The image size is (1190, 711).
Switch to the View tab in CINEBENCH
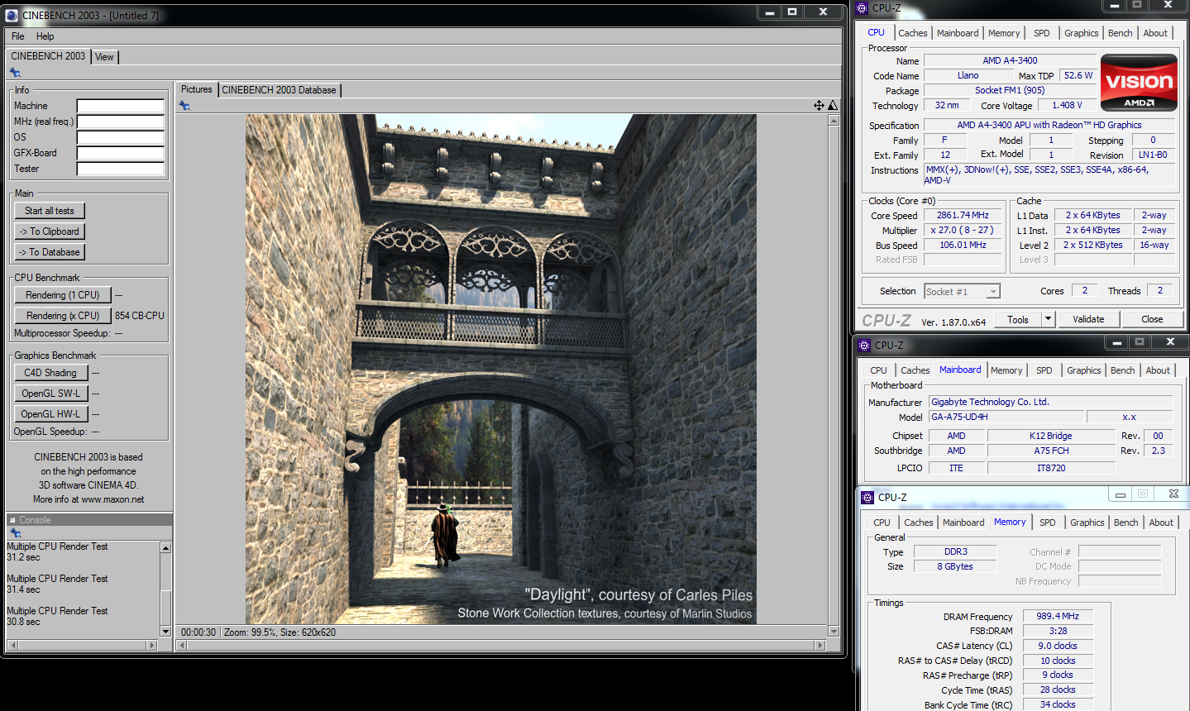coord(104,57)
